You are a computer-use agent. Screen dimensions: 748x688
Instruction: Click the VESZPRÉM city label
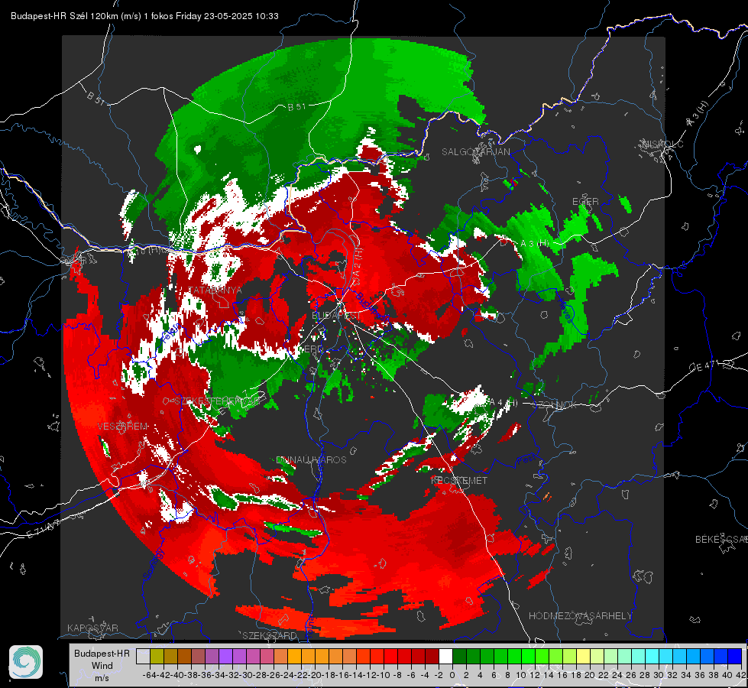coord(122,427)
